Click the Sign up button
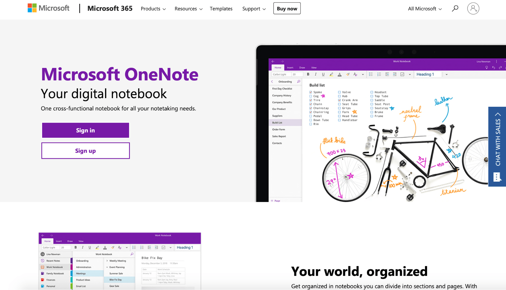 click(x=86, y=151)
